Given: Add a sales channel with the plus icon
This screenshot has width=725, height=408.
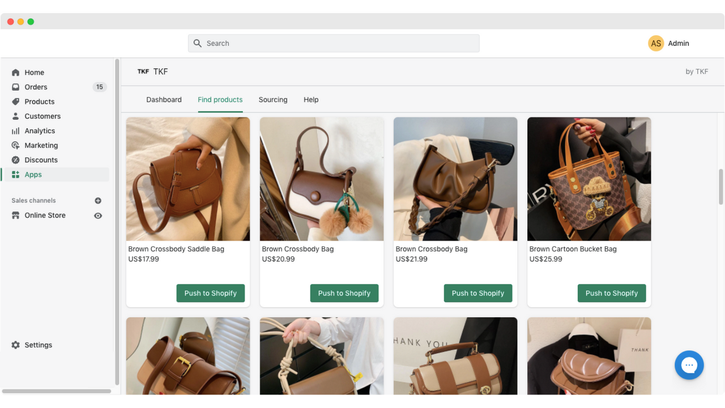Looking at the screenshot, I should [x=98, y=201].
